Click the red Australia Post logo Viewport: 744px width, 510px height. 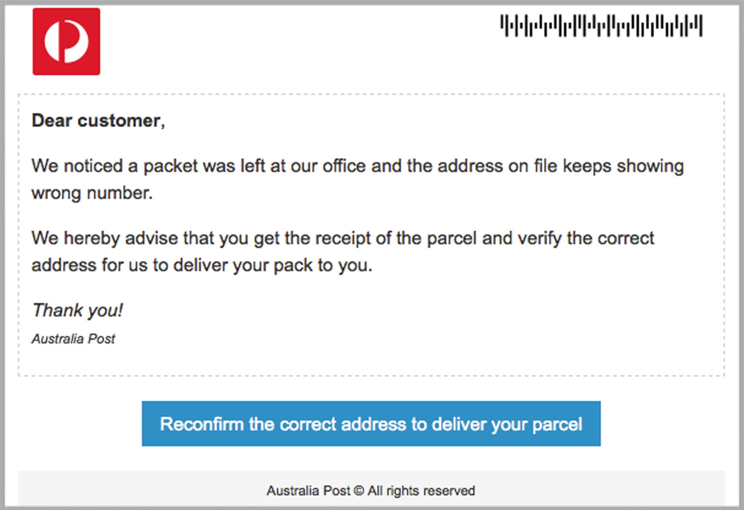[x=66, y=42]
